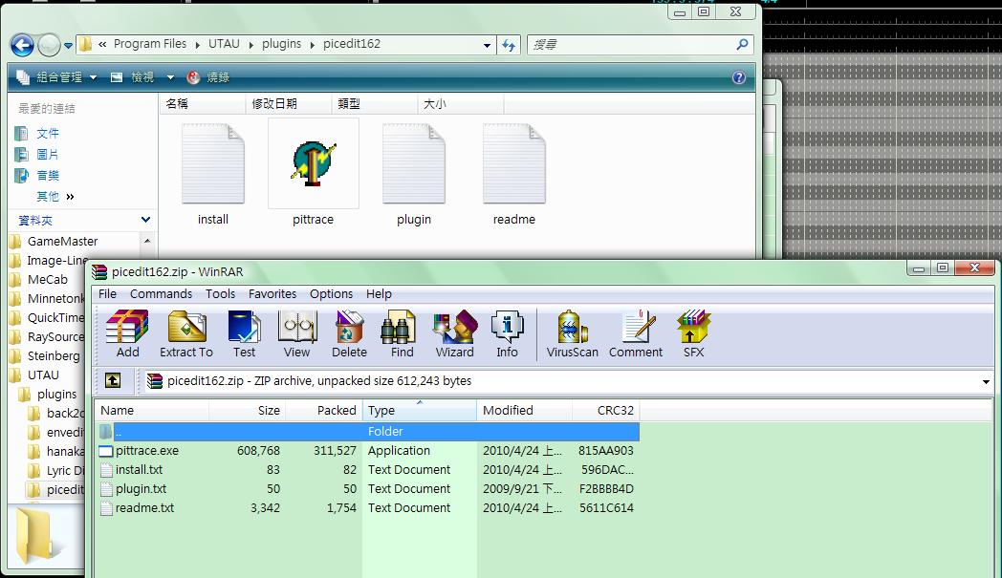Open the SFX archive tool
Screen dimensions: 1002x578
point(693,333)
